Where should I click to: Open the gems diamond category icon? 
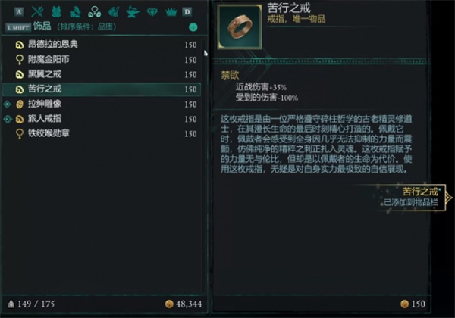tap(152, 12)
